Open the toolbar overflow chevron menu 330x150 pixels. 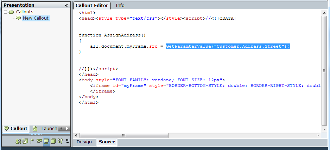pyautogui.click(x=67, y=142)
